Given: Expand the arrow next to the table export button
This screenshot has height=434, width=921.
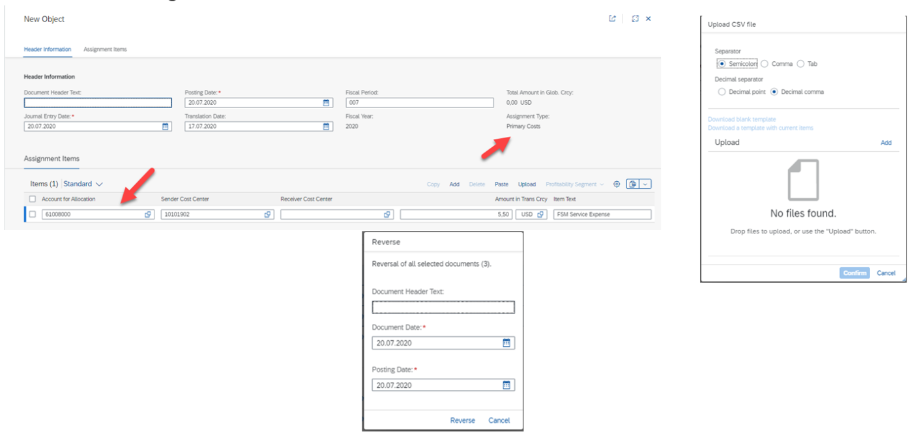Looking at the screenshot, I should [645, 184].
